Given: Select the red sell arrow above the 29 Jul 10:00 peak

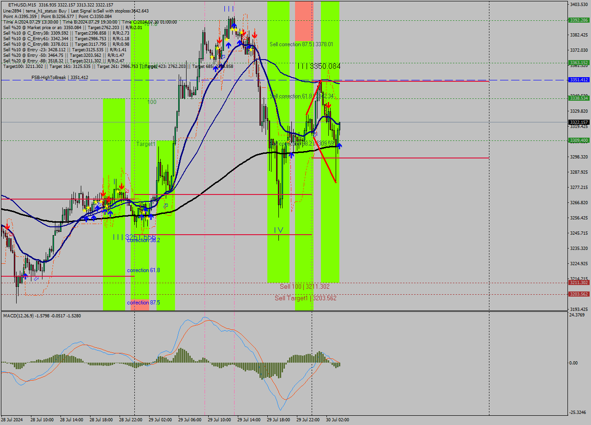Looking at the screenshot, I should tap(244, 33).
